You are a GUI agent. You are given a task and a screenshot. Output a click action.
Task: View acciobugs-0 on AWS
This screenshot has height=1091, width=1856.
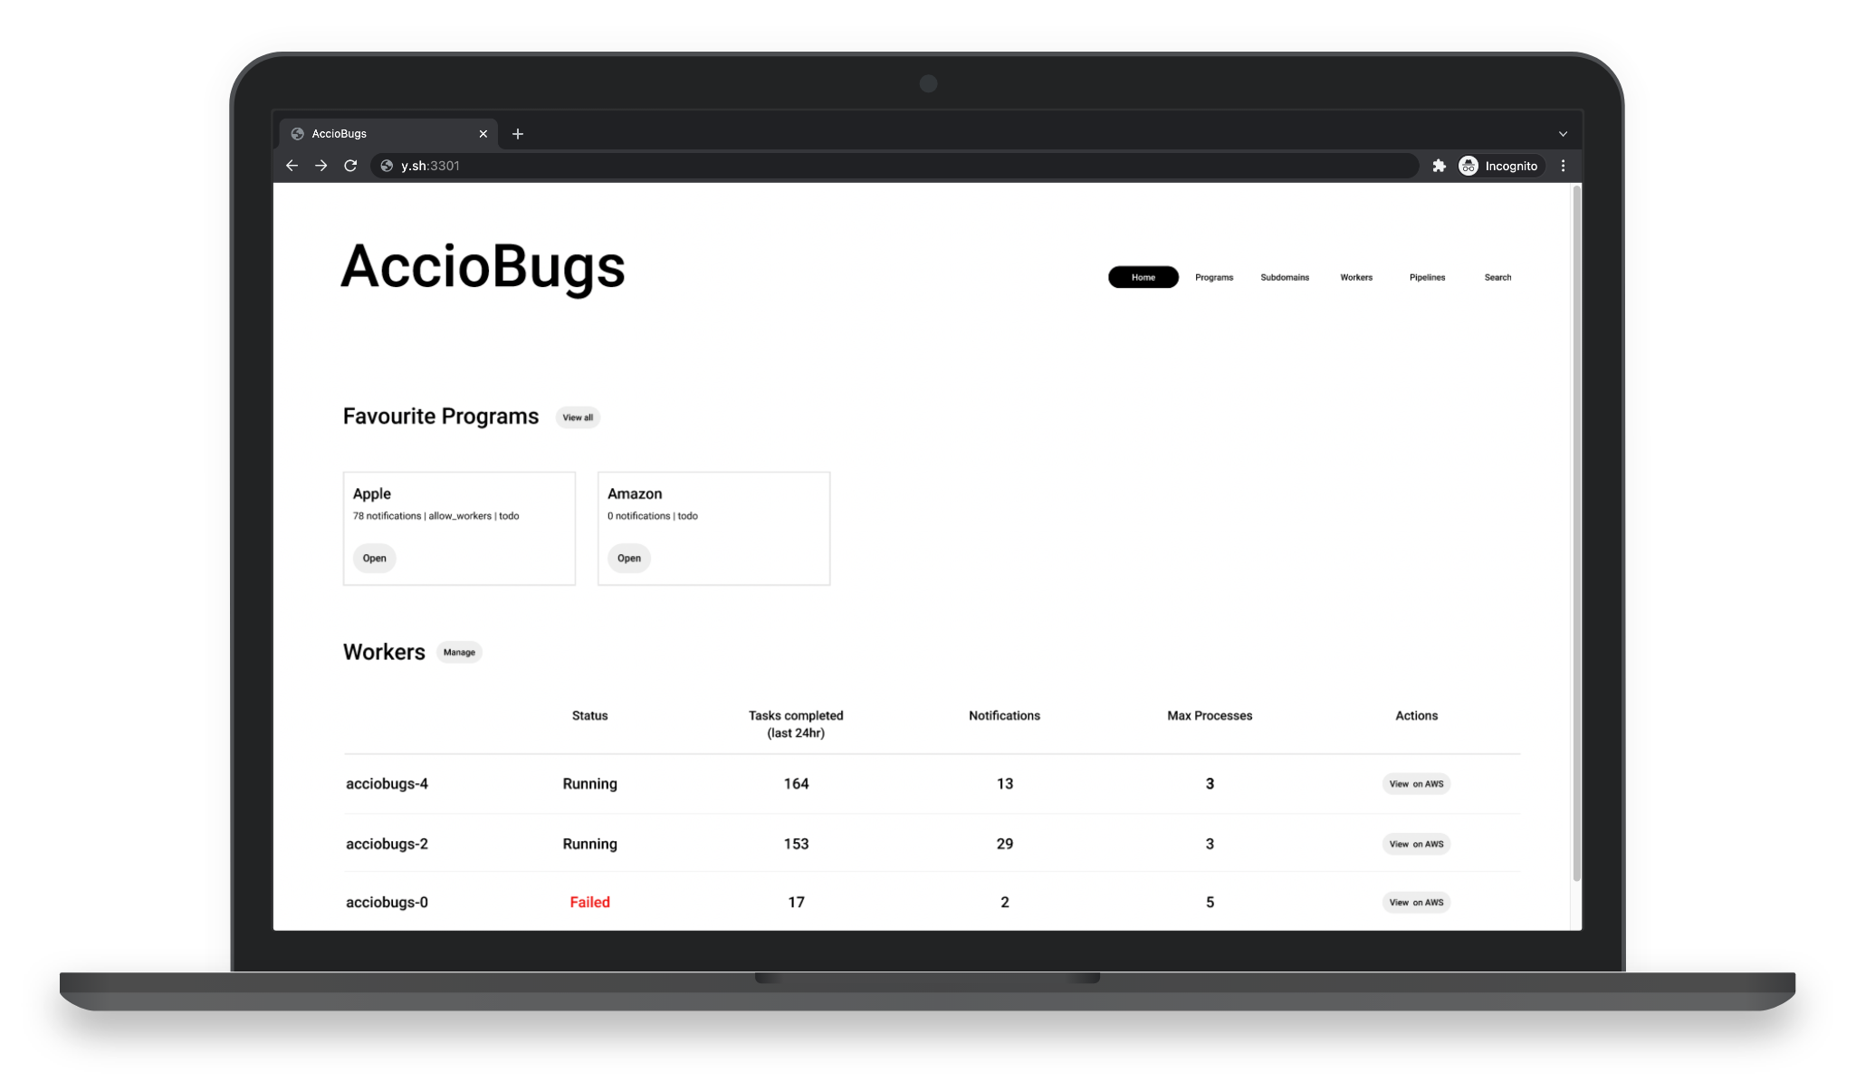pyautogui.click(x=1416, y=902)
